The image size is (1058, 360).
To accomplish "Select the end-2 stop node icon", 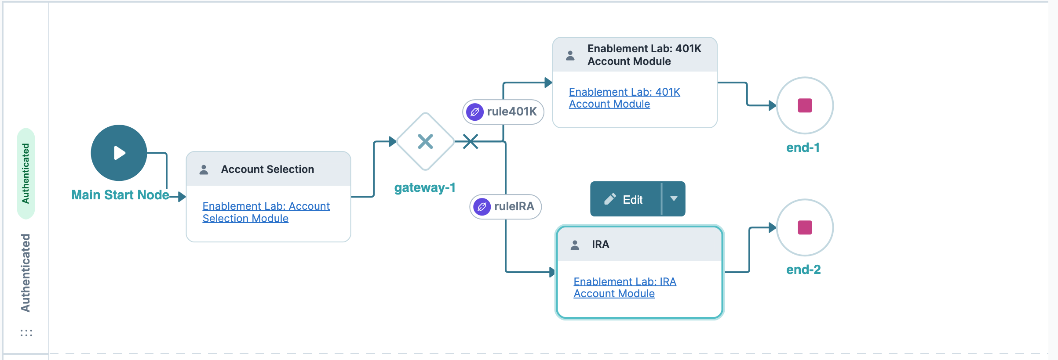I will point(804,227).
